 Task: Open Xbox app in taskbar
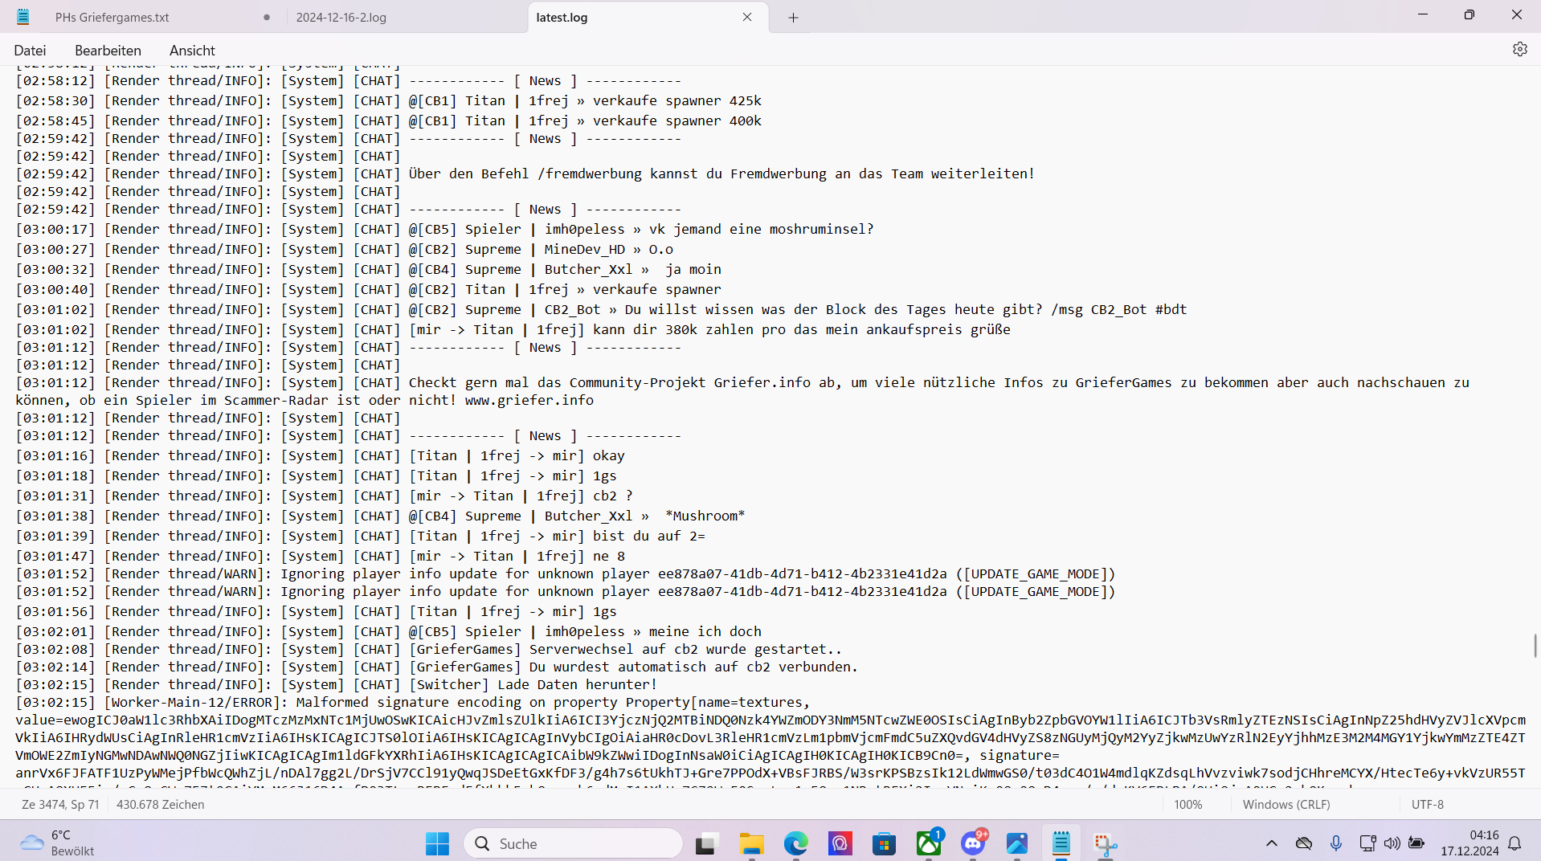tap(929, 843)
